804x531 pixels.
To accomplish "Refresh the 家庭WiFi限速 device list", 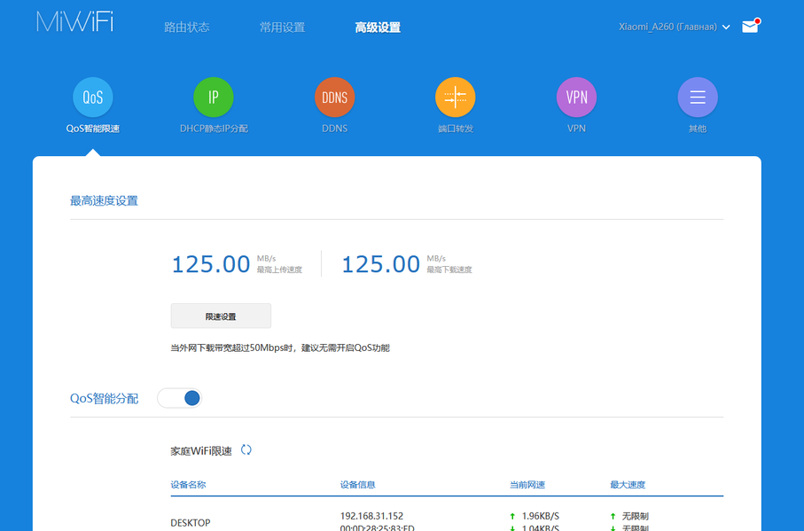I will click(246, 450).
